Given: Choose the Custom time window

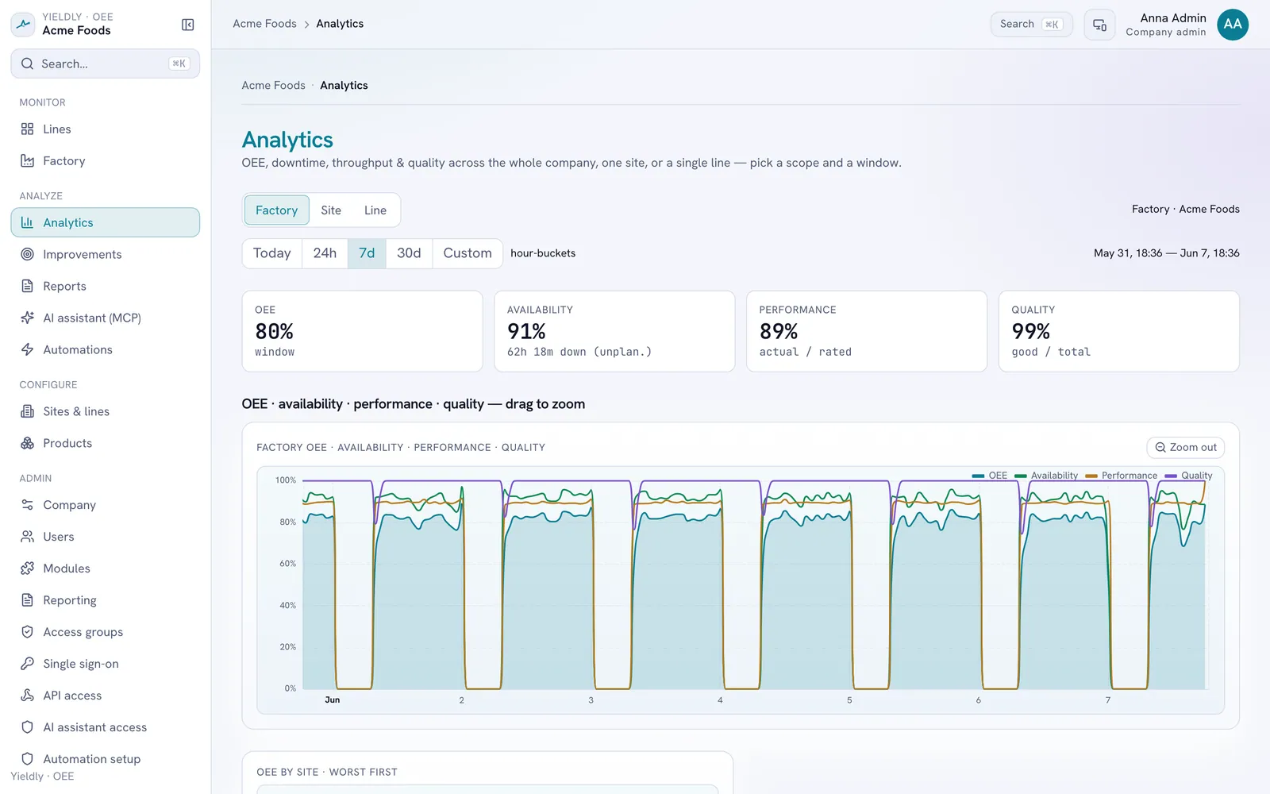Looking at the screenshot, I should point(468,253).
